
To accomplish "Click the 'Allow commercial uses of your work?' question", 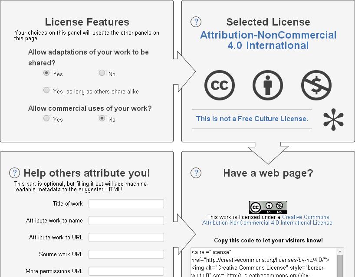I will coord(90,109).
